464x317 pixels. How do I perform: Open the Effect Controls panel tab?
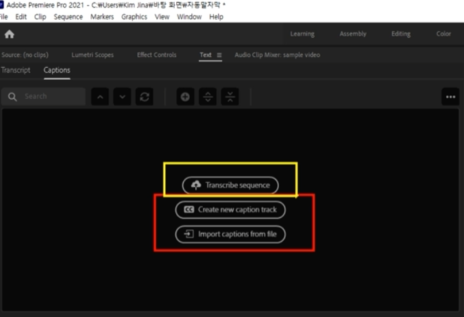tap(156, 55)
